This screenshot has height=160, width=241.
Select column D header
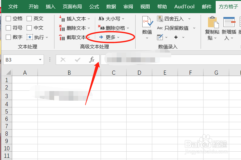[x=139, y=72]
